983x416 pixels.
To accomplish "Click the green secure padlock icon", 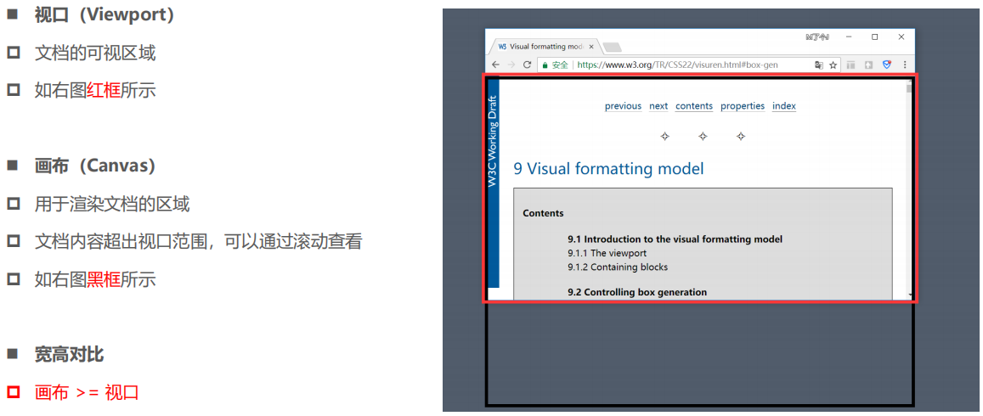I will click(545, 65).
